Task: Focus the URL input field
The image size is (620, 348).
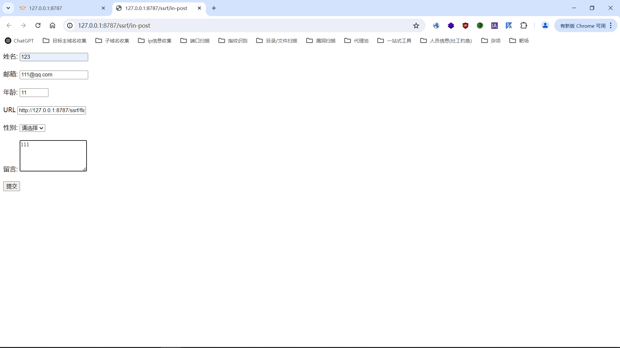Action: (52, 110)
